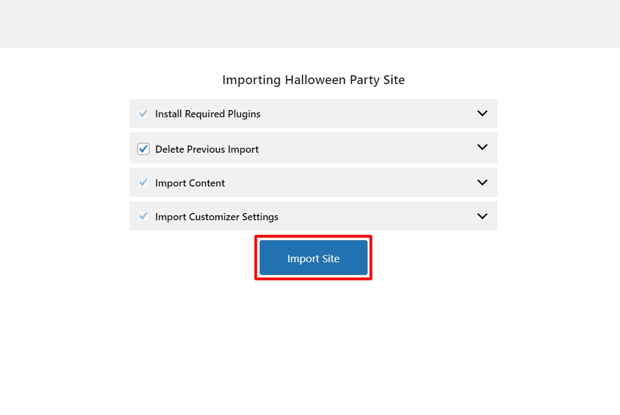Click the blue Import Site button
The image size is (620, 415).
pyautogui.click(x=313, y=257)
